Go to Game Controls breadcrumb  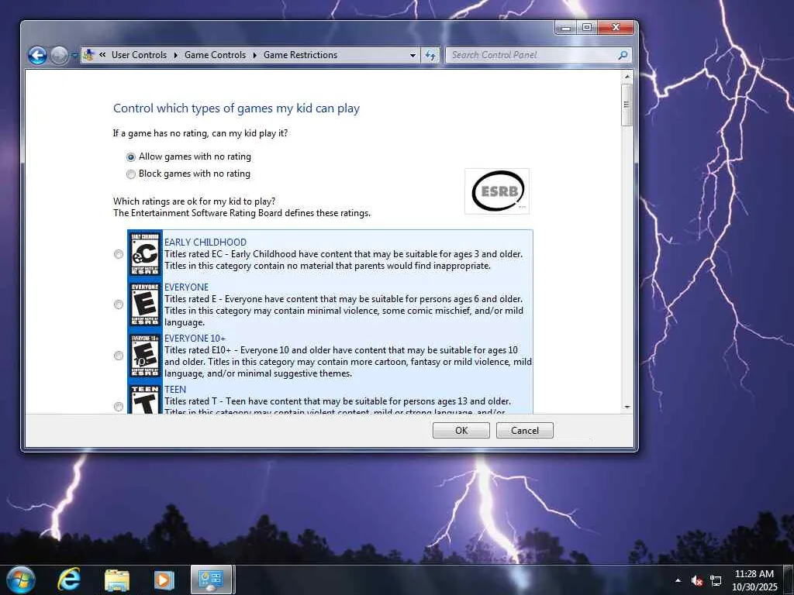coord(215,55)
